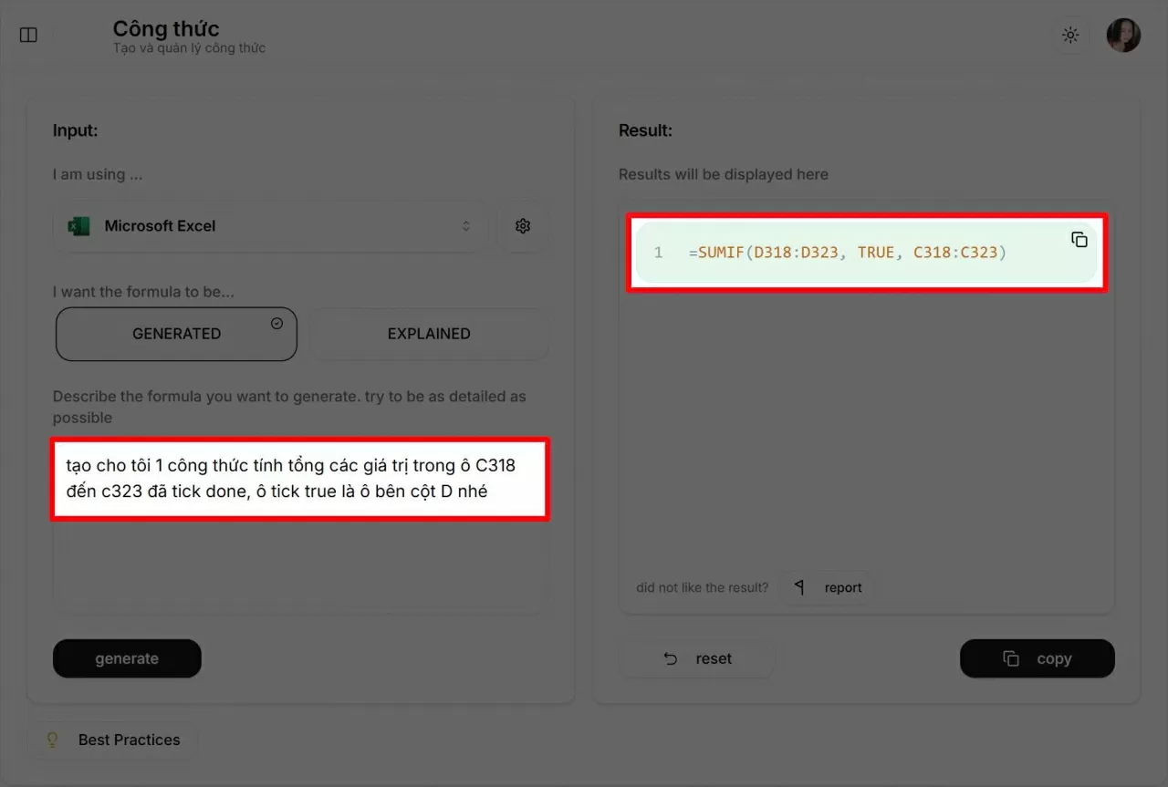Open the user profile avatar
Image resolution: width=1168 pixels, height=787 pixels.
1123,36
